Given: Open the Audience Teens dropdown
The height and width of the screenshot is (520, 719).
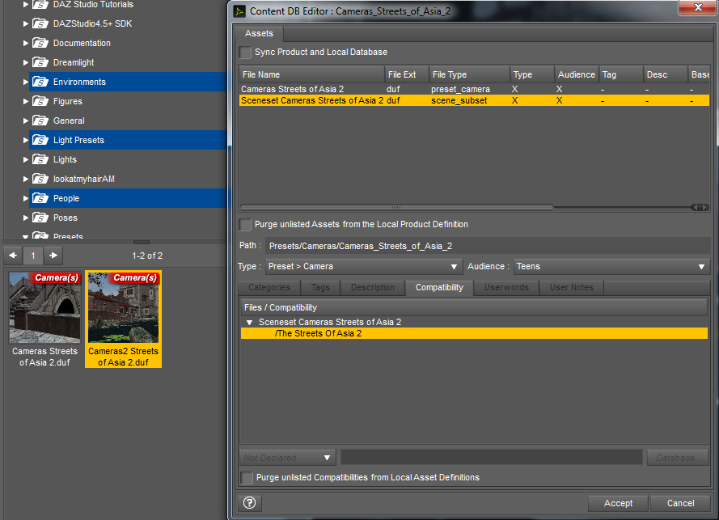Looking at the screenshot, I should click(x=611, y=266).
